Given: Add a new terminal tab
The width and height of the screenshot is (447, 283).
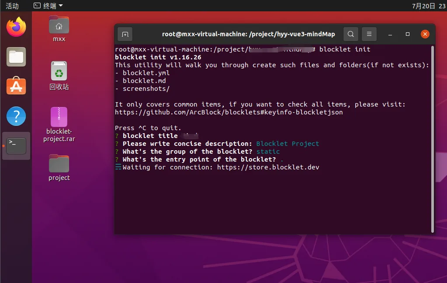Looking at the screenshot, I should tap(125, 34).
